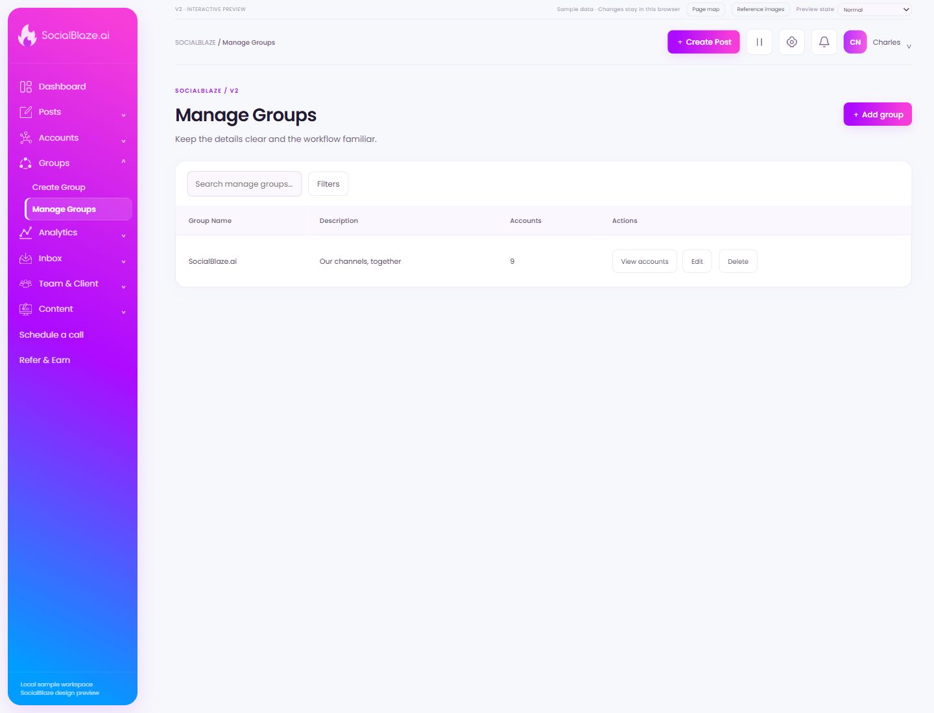Click the target icon in header
The image size is (934, 713).
coord(791,42)
